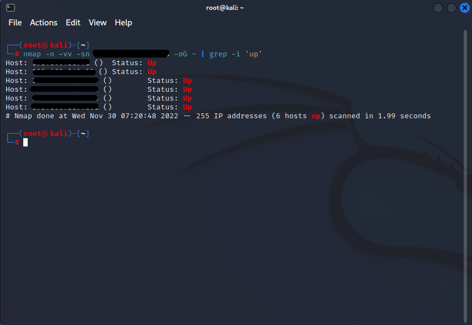Click the vertical scrollbar of the terminal
This screenshot has height=325, width=472.
click(465, 166)
